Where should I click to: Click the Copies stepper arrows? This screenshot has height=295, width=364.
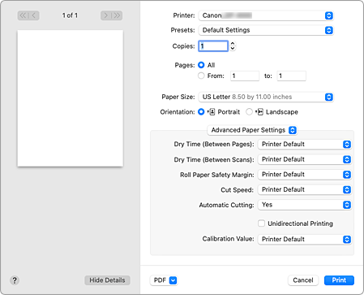233,46
